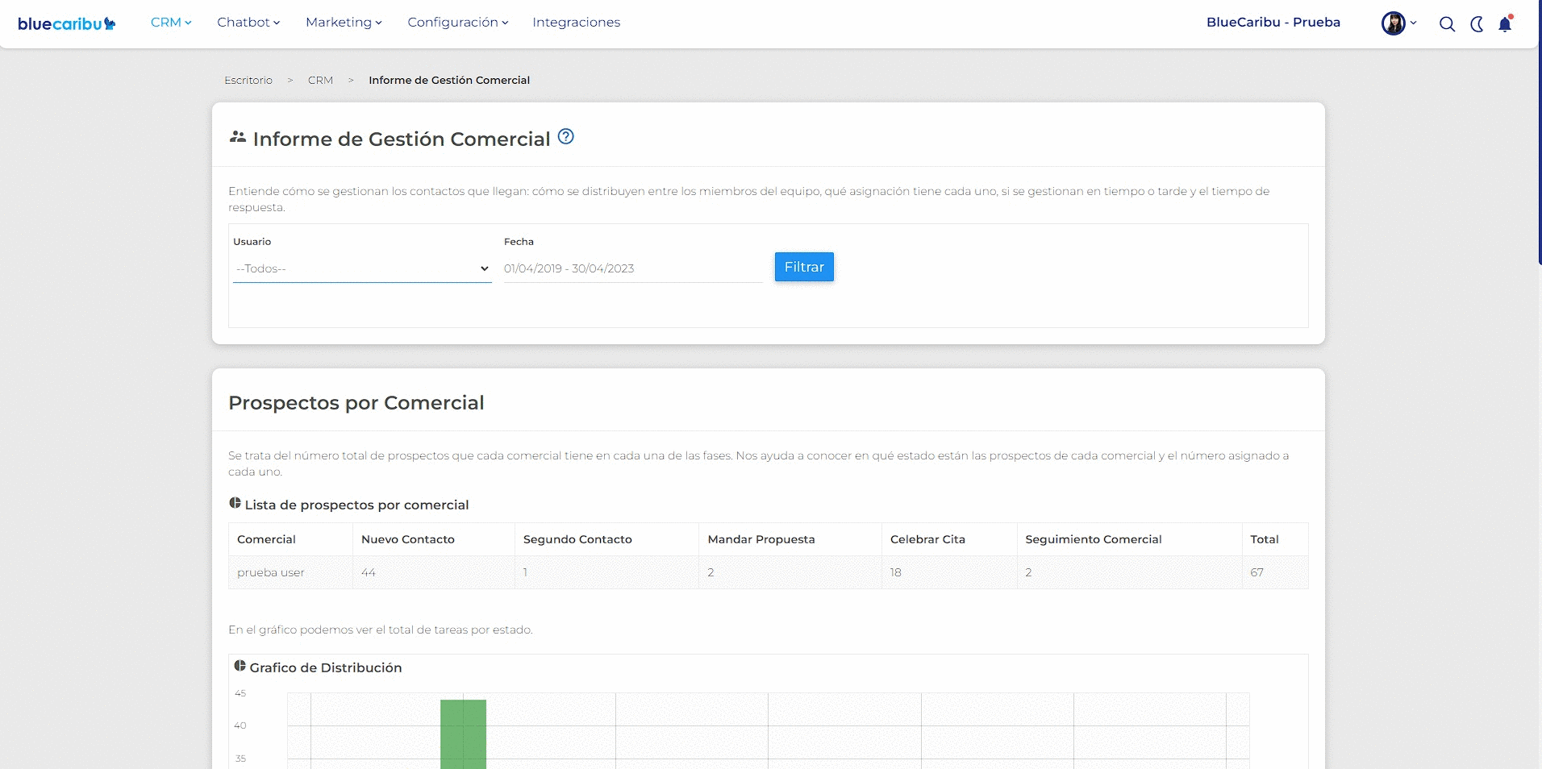
Task: Go to Escritorio breadcrumb
Action: [248, 81]
